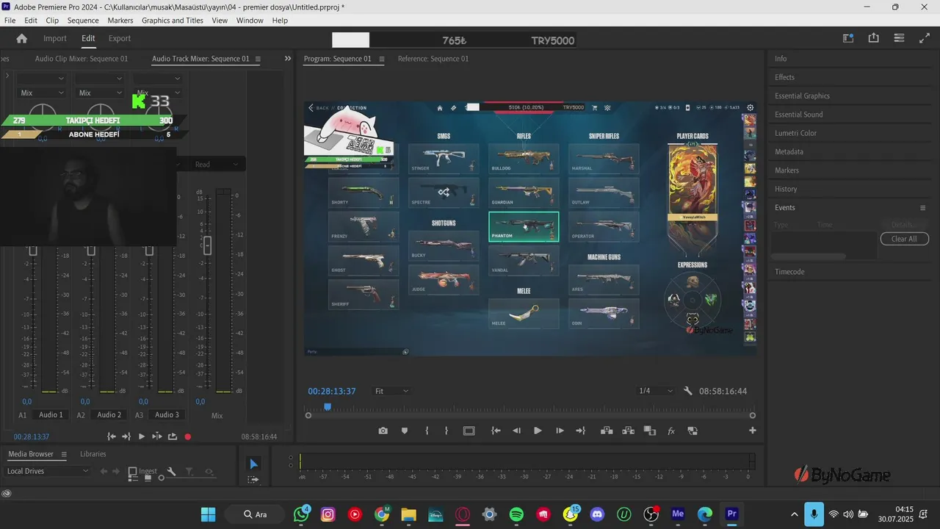
Task: Play audio in the Track Mixer
Action: point(142,436)
